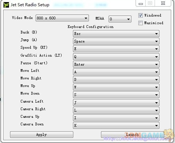
Task: Click the Apply button
Action: coord(42,135)
